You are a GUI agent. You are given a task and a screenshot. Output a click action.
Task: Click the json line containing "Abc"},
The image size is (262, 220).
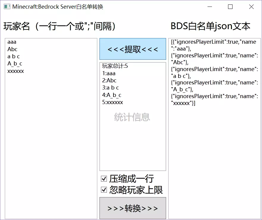pos(180,62)
